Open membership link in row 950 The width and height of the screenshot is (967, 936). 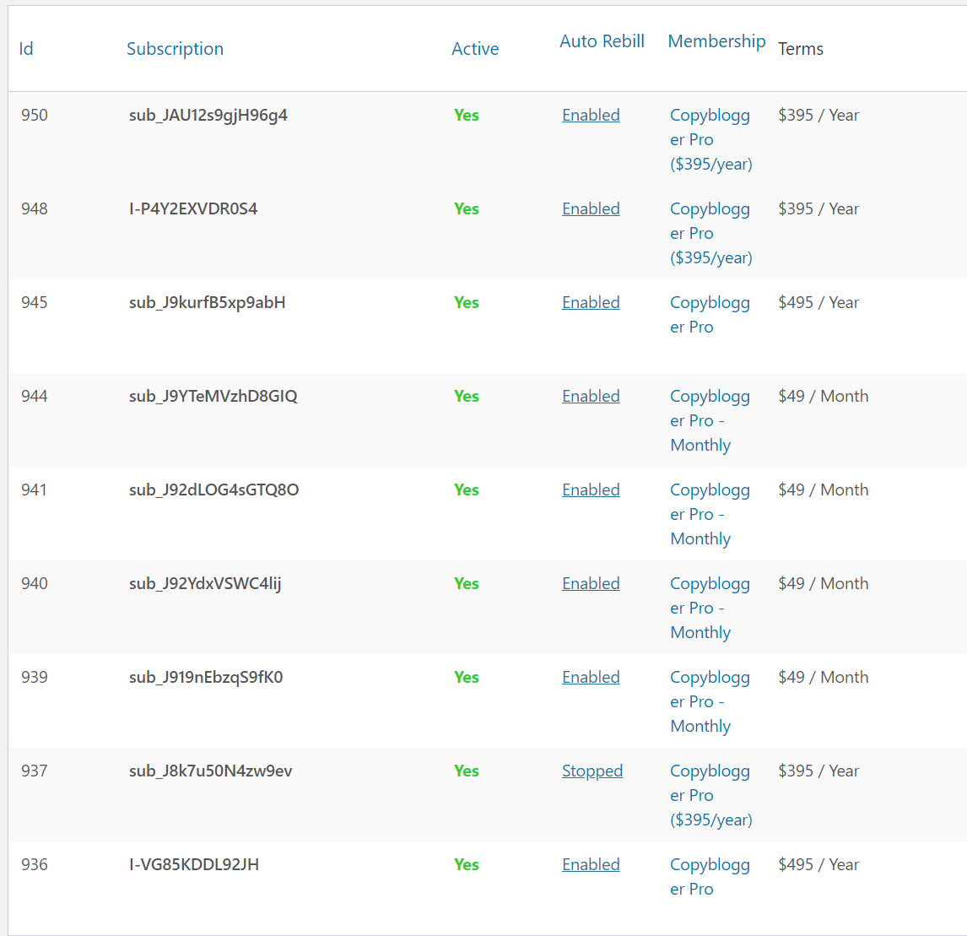point(711,140)
